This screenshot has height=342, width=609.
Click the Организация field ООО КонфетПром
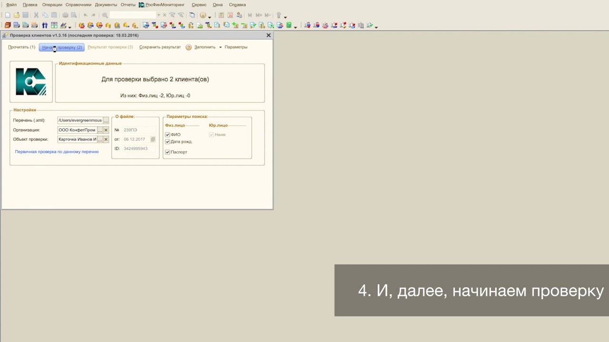point(77,130)
